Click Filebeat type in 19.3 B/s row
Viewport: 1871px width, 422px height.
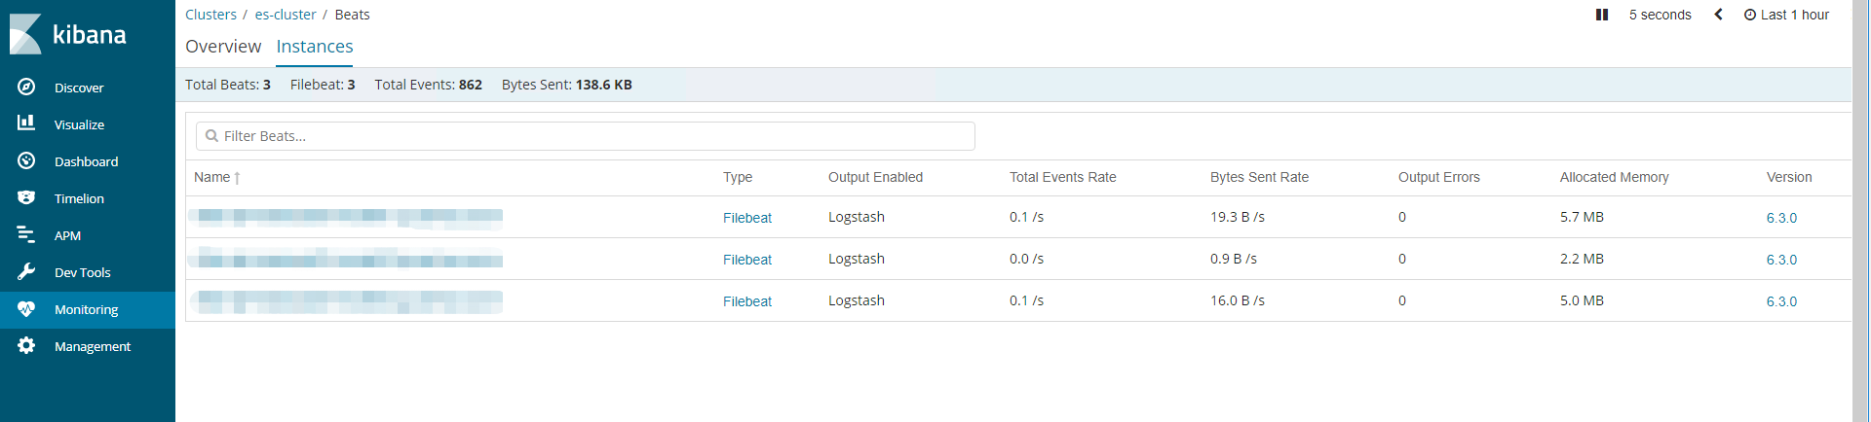click(747, 218)
